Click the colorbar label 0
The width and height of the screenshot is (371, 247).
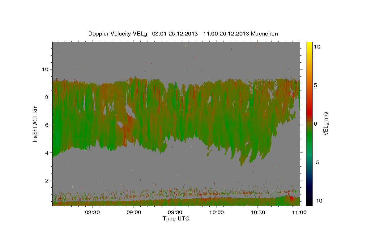pos(316,124)
